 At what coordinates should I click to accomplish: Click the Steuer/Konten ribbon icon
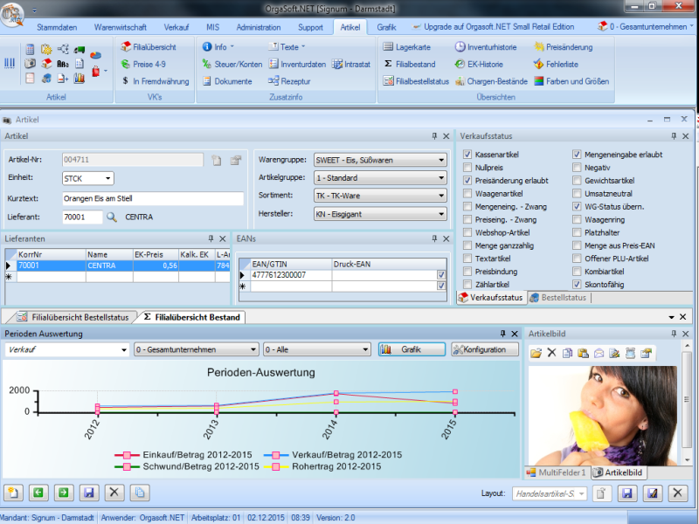pos(232,64)
